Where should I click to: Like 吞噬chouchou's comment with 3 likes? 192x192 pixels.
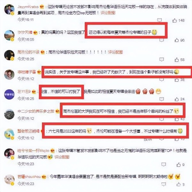(179, 184)
